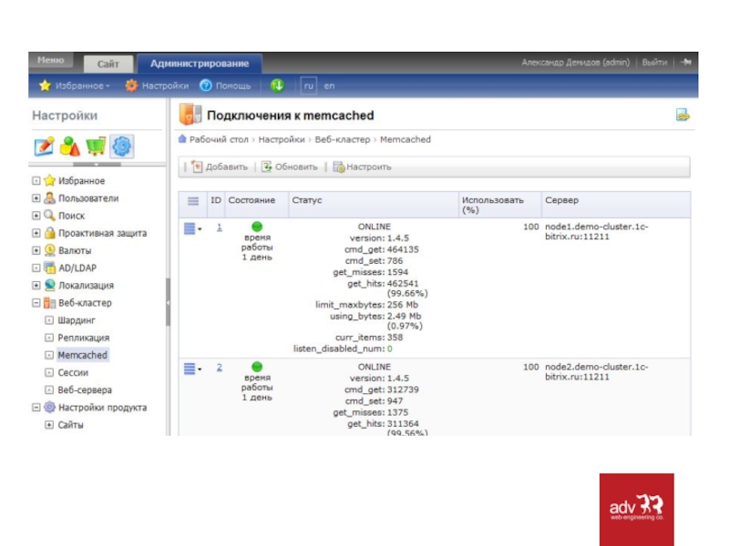Click the green status indicator for node2
Viewport: 729px width, 546px height.
pyautogui.click(x=257, y=367)
